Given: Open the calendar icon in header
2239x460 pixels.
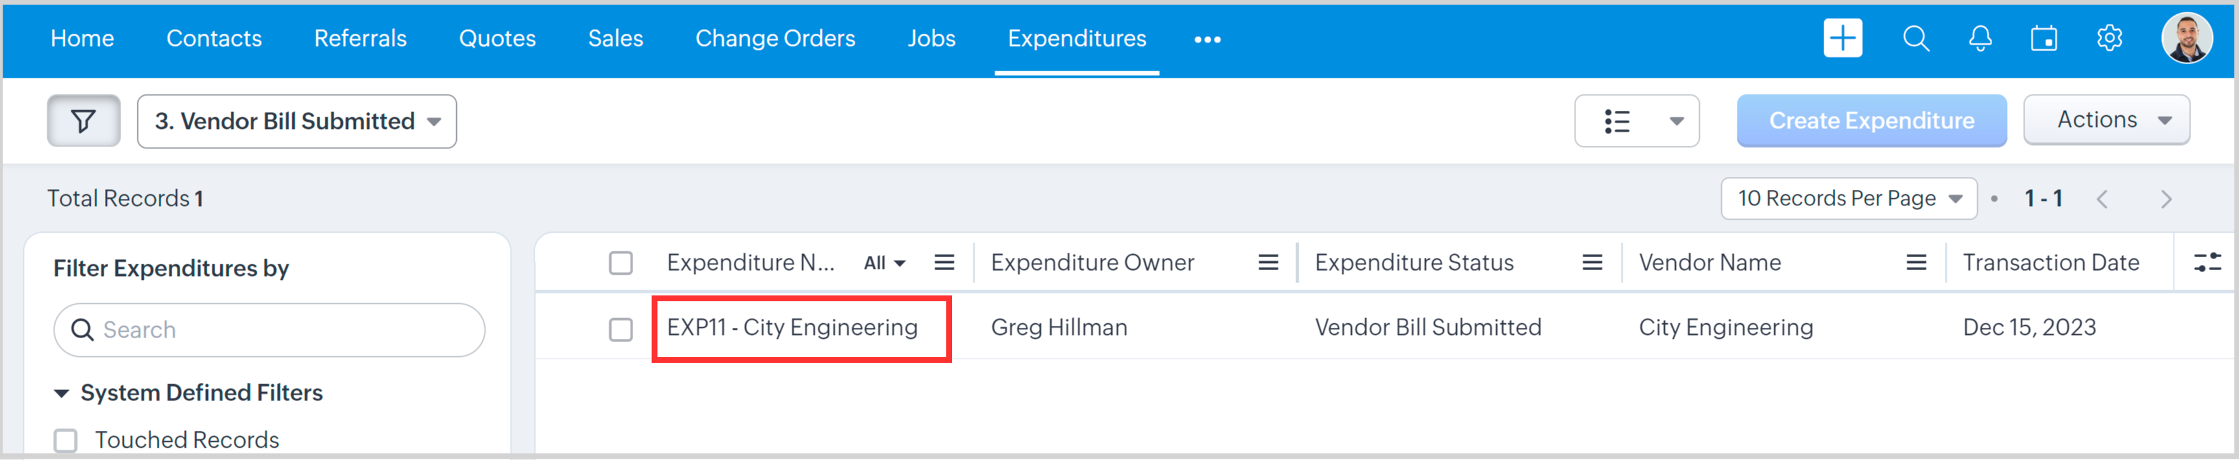Looking at the screenshot, I should point(2043,38).
